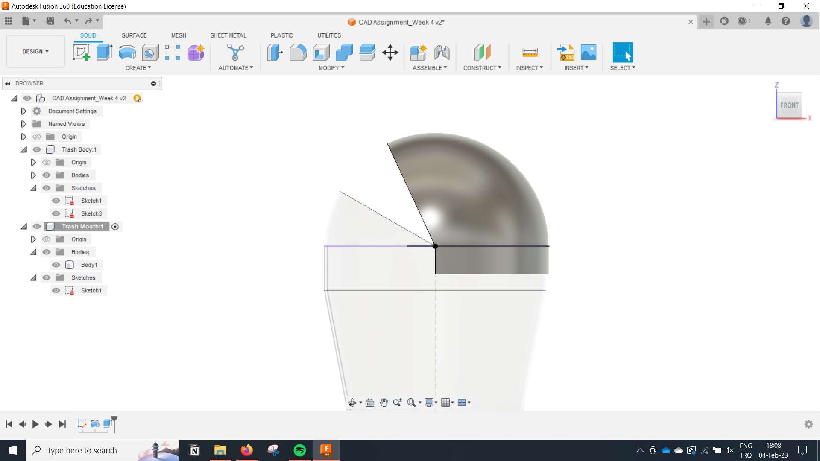Click the Create Form purple icon

coord(196,53)
